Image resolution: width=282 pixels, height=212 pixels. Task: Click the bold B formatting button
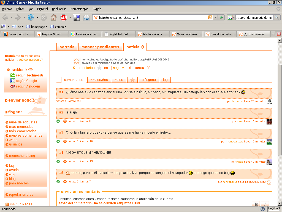tap(256, 204)
